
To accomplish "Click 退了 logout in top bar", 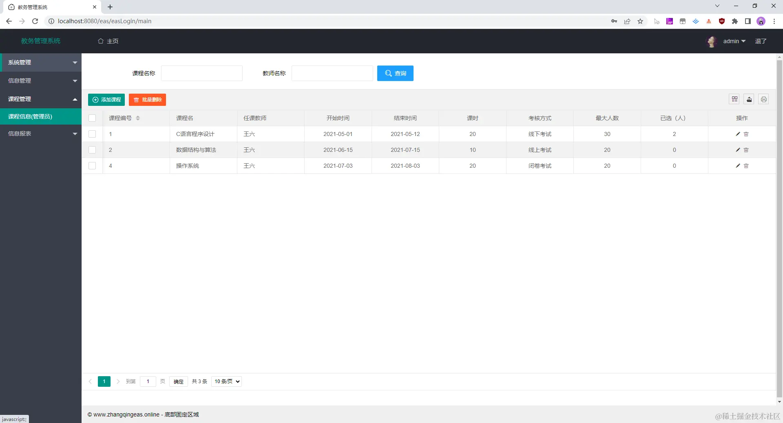I will (x=761, y=41).
